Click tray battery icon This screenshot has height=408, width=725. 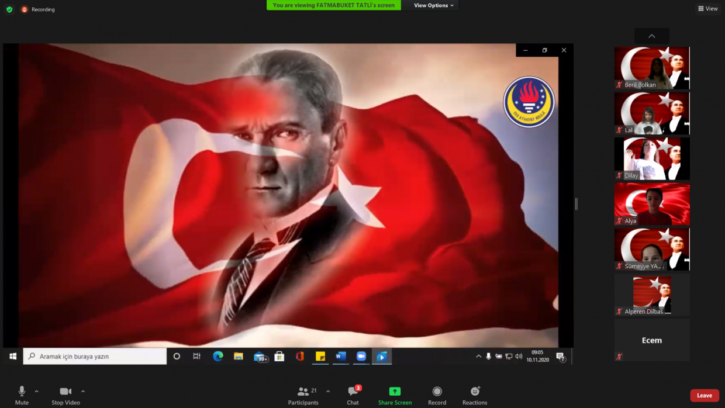click(x=499, y=356)
